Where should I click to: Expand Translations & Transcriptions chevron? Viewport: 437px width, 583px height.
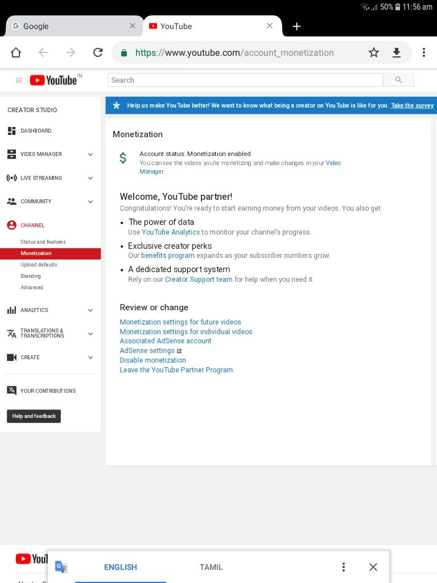(x=90, y=334)
